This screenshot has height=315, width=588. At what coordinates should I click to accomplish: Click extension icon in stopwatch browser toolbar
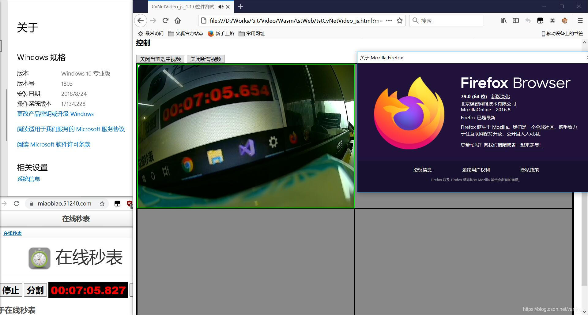(117, 204)
